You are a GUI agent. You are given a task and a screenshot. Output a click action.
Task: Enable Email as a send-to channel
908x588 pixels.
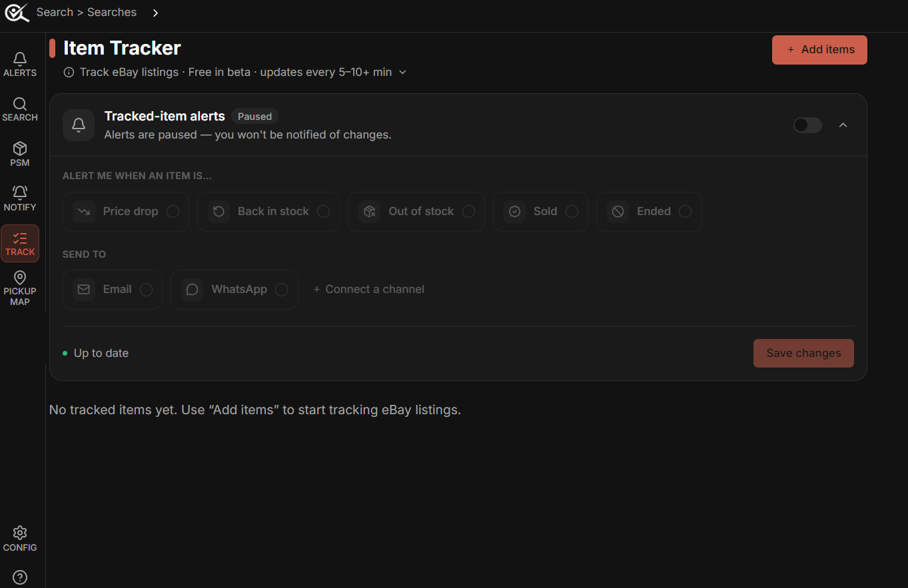click(113, 290)
